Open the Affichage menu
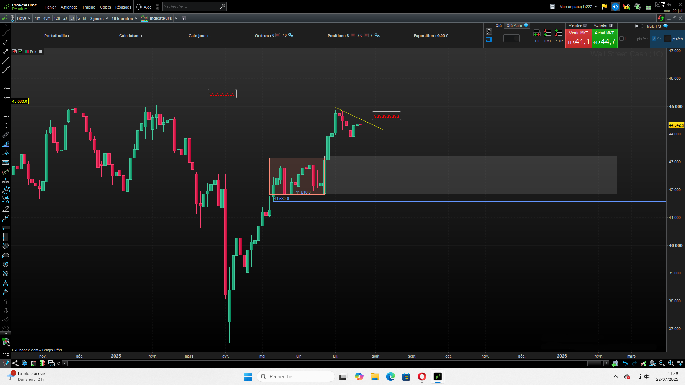This screenshot has height=385, width=685. pyautogui.click(x=69, y=7)
